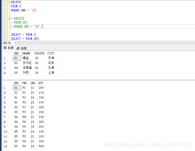
Task: Select P3 cell in SPJ row 6
Action: pos(25,112)
